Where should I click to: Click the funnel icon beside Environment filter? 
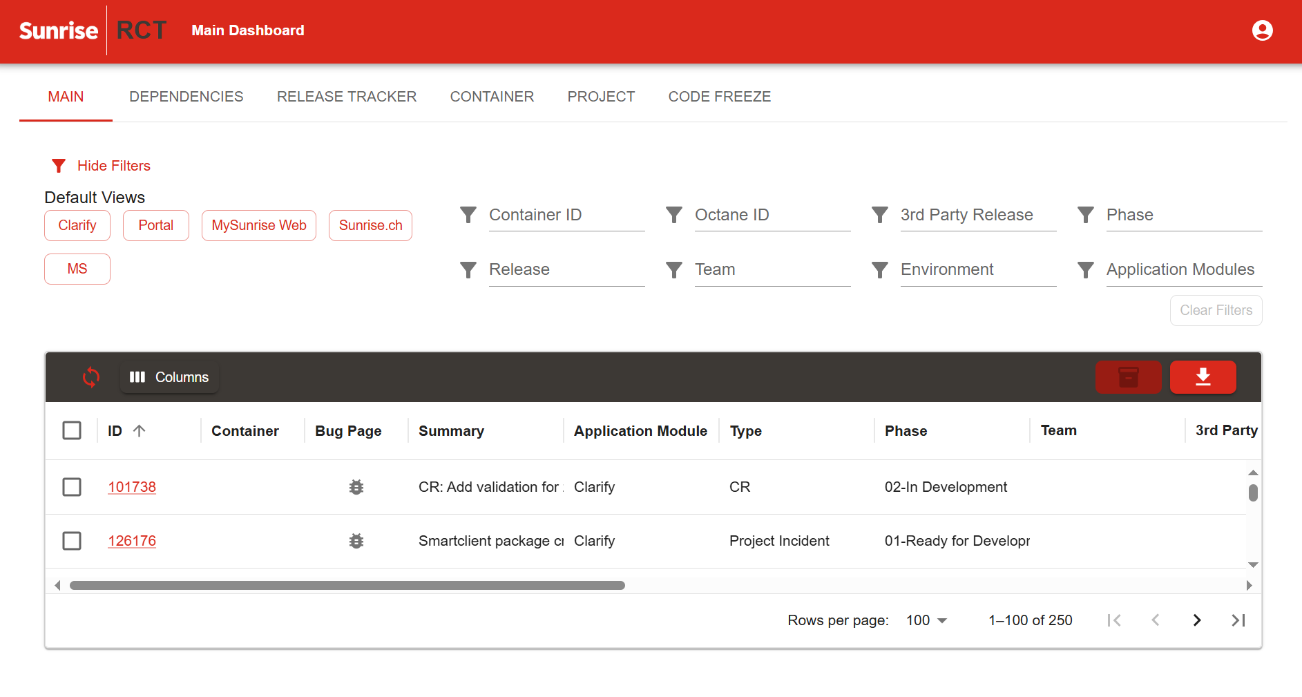(880, 269)
